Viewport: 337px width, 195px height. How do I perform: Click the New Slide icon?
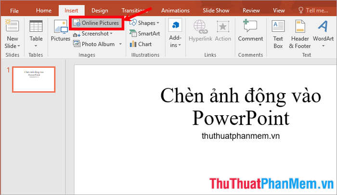click(x=12, y=26)
